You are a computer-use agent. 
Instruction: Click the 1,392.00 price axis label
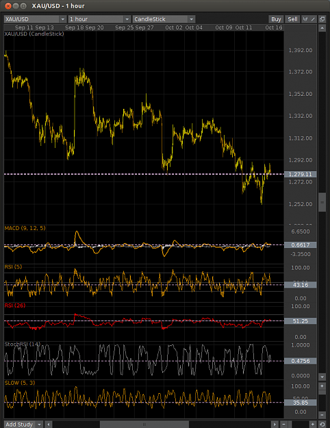point(301,50)
